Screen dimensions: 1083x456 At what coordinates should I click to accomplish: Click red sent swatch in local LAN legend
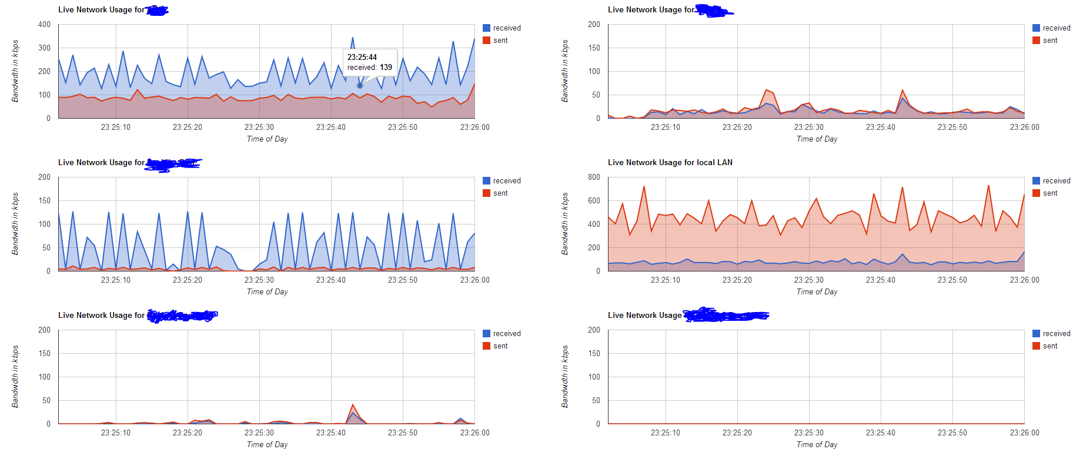[1036, 193]
